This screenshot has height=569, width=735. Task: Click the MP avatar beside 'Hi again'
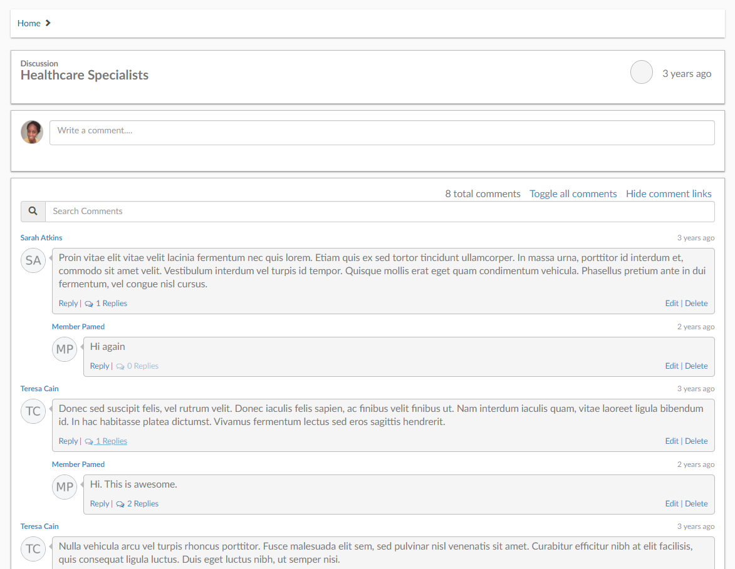(x=65, y=349)
